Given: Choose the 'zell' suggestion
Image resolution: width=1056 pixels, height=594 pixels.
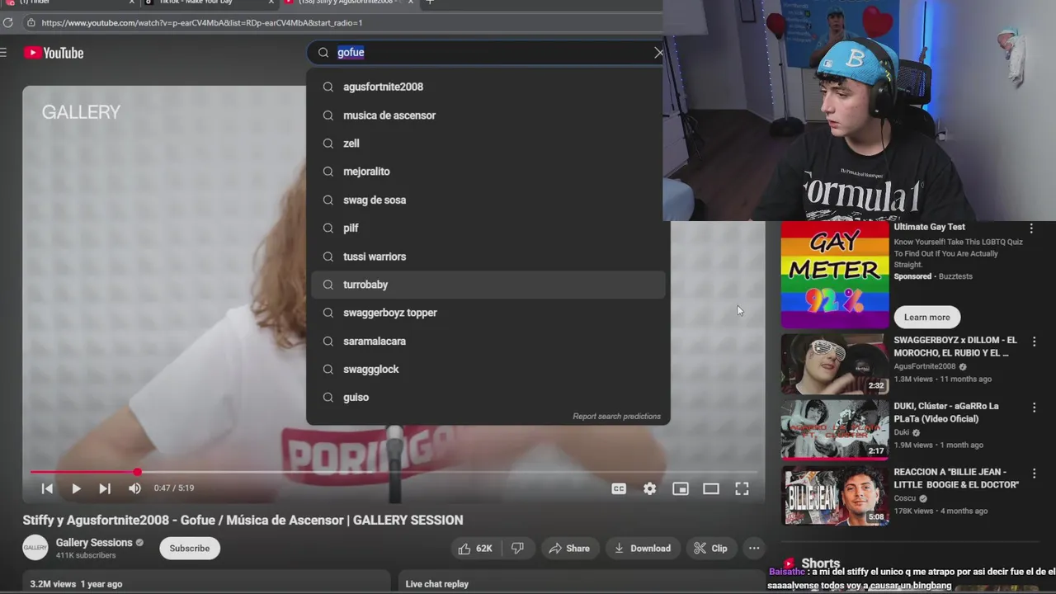Looking at the screenshot, I should click(488, 144).
